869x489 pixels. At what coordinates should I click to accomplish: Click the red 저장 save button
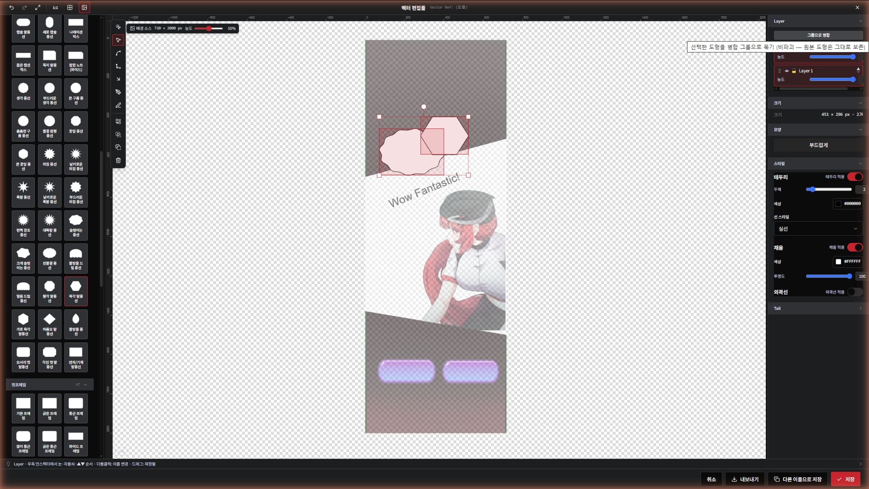[x=845, y=480]
